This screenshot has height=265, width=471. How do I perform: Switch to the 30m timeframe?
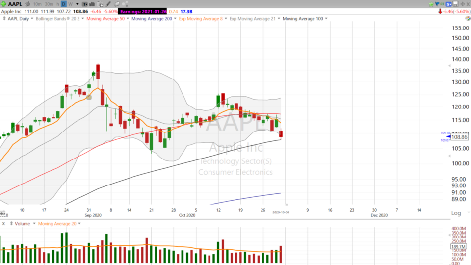click(x=49, y=4)
